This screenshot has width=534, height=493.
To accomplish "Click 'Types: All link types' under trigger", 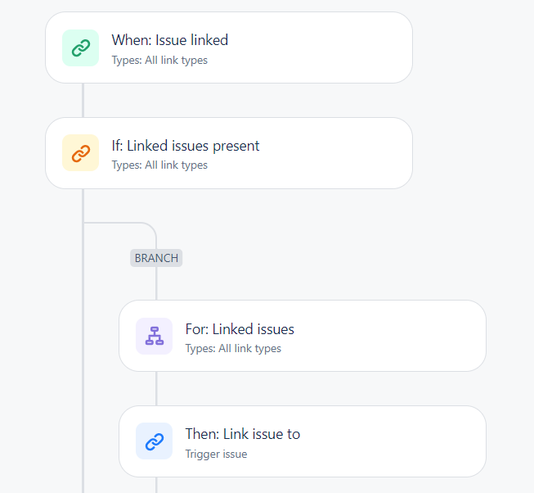I will (159, 61).
